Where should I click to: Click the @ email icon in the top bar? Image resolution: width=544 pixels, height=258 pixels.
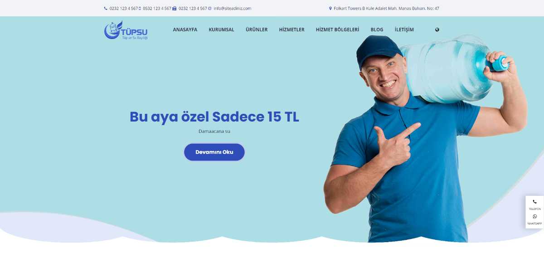tap(209, 8)
